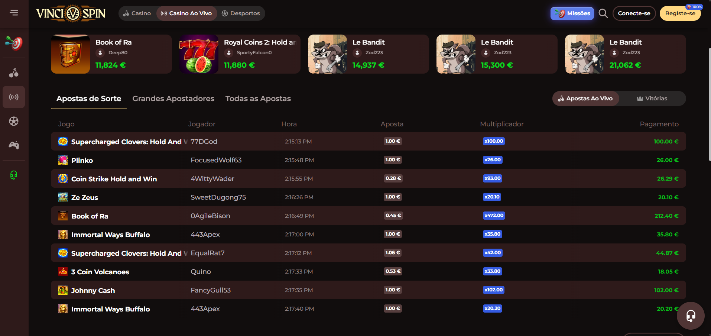Click Immortal Ways Buffalo icon at 2:17:40 PM
Image resolution: width=711 pixels, height=336 pixels.
(63, 308)
